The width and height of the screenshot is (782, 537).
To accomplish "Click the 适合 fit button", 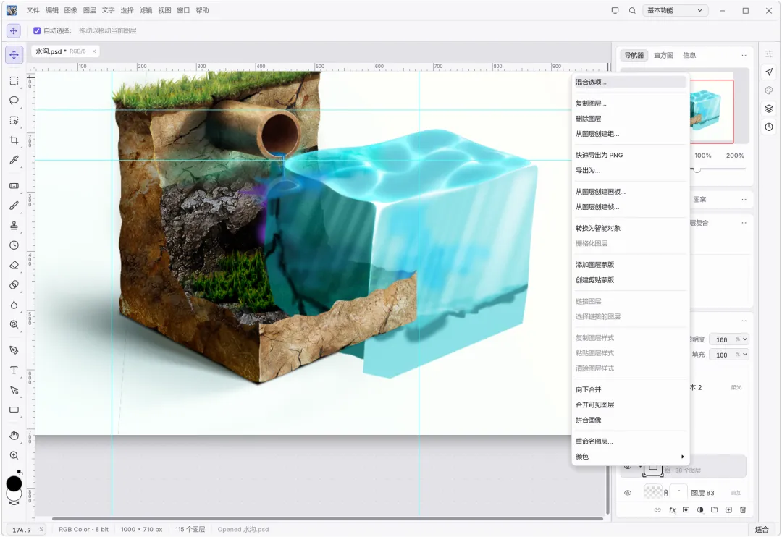I will tap(762, 530).
